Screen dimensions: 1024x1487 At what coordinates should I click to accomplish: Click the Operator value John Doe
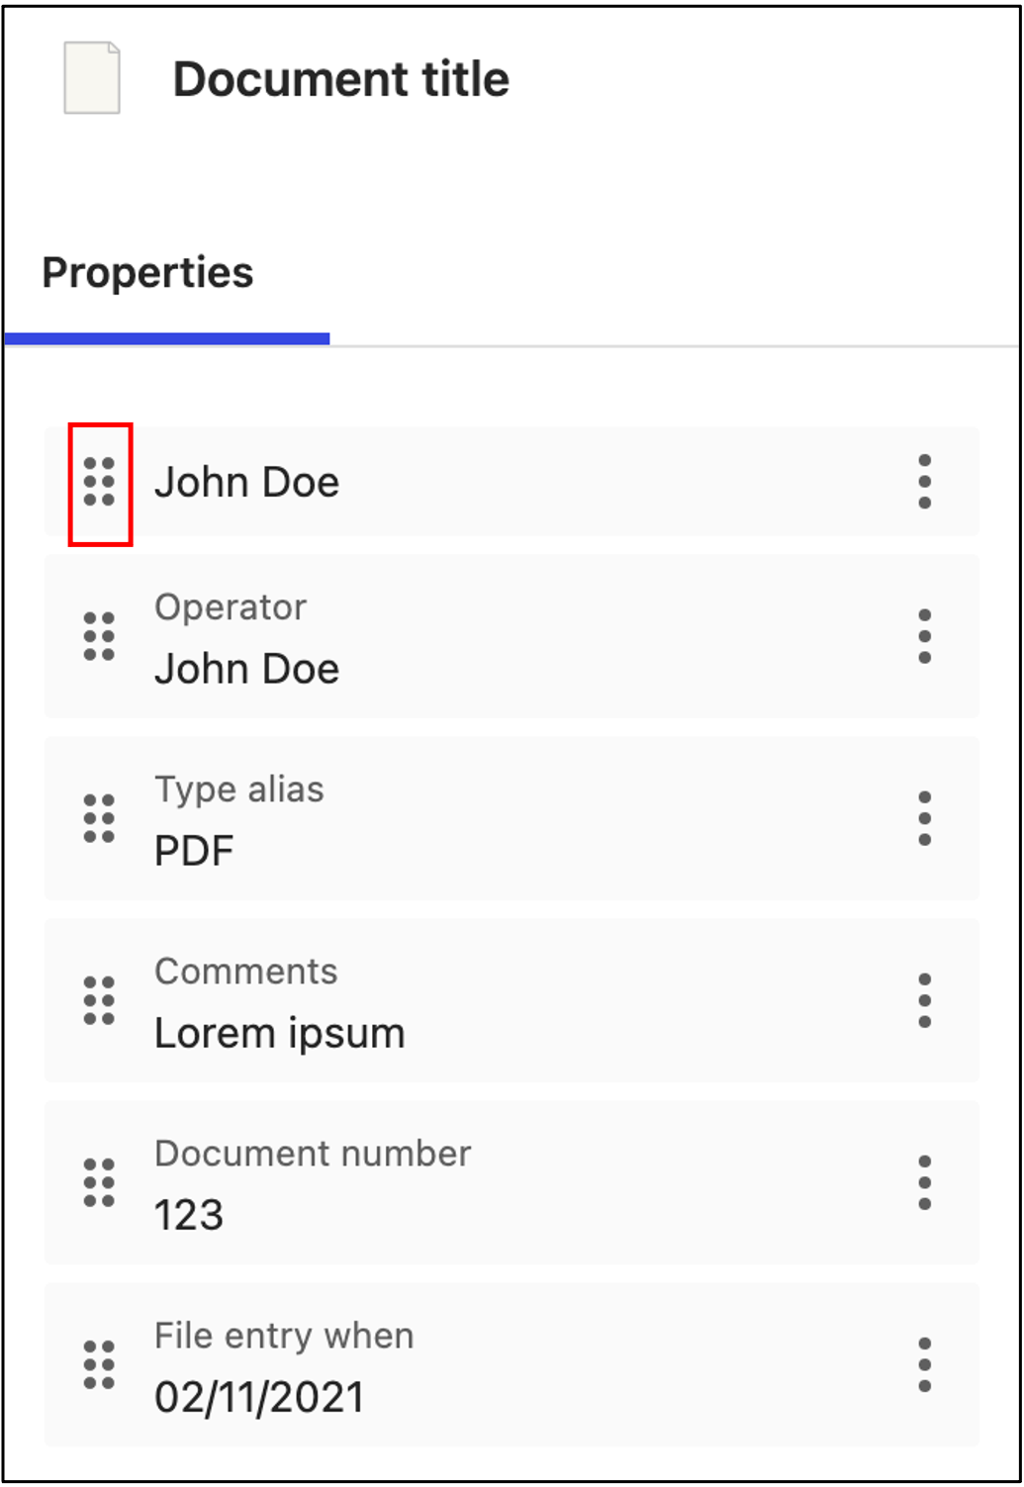click(247, 669)
